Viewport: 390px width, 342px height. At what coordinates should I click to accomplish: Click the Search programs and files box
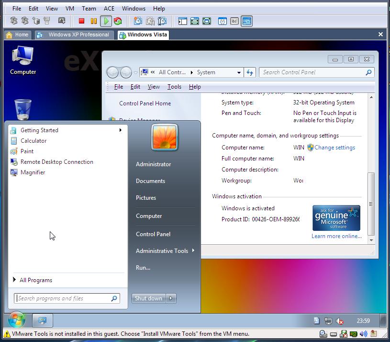(x=62, y=298)
